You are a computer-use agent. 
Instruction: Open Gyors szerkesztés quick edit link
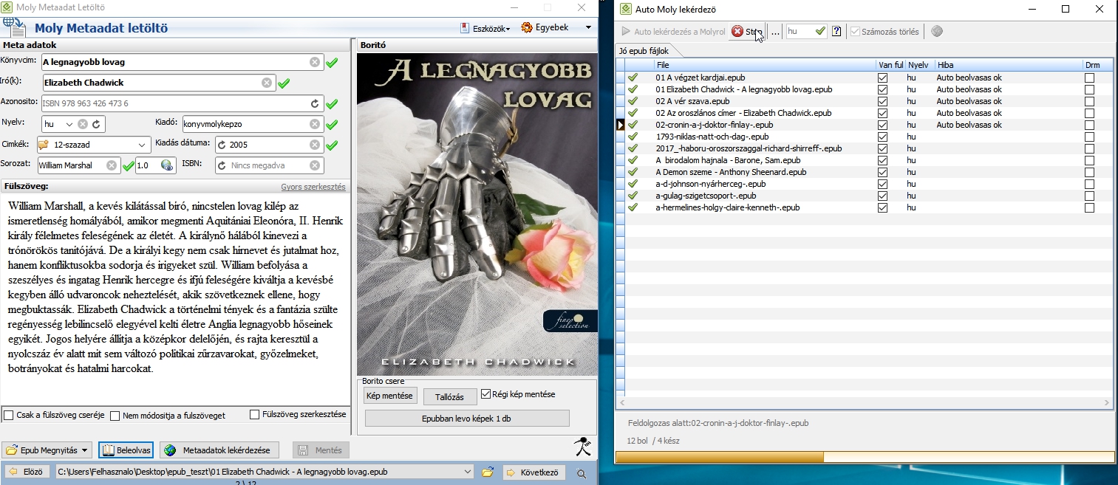313,187
